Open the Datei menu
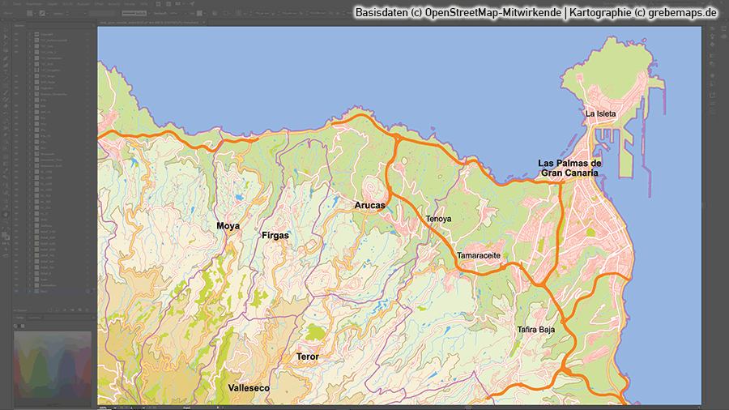The height and width of the screenshot is (410, 729). point(17,4)
